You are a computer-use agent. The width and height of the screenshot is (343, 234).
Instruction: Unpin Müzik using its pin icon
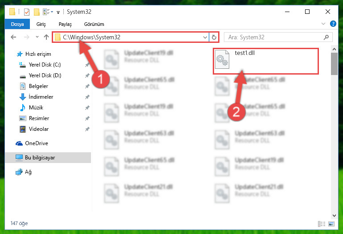point(87,108)
